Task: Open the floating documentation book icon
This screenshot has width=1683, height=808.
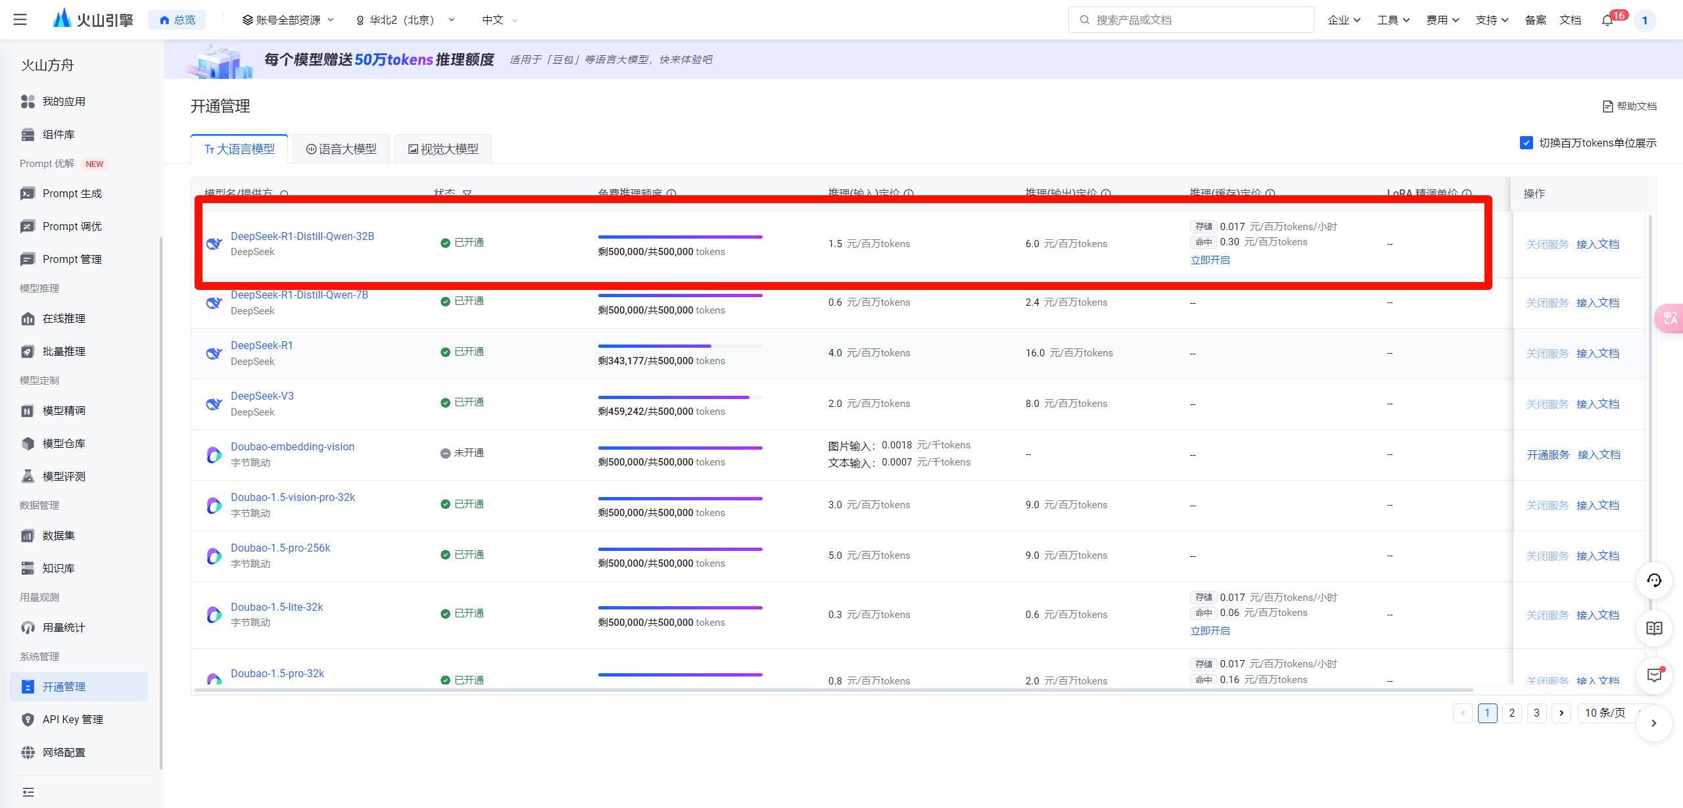Action: [x=1654, y=628]
